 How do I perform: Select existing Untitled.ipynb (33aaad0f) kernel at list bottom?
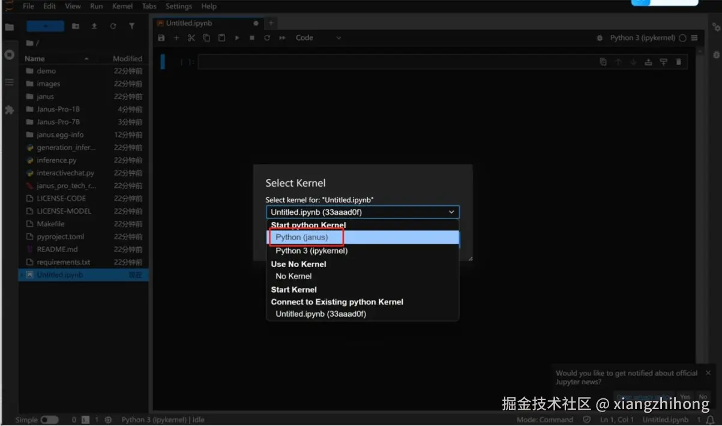pyautogui.click(x=363, y=314)
